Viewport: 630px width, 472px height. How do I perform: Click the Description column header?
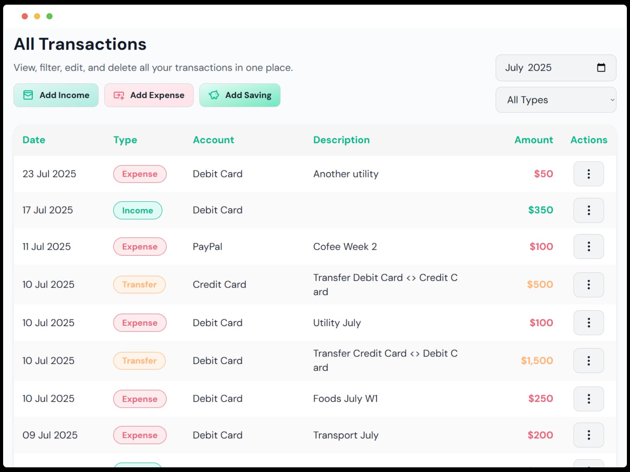tap(341, 140)
